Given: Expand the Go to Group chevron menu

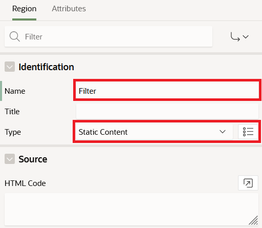Looking at the screenshot, I should pyautogui.click(x=246, y=37).
